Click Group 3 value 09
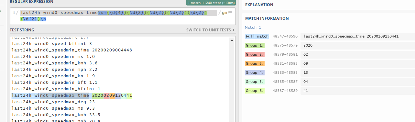Viewport: 415px width, 122px height. click(306, 63)
